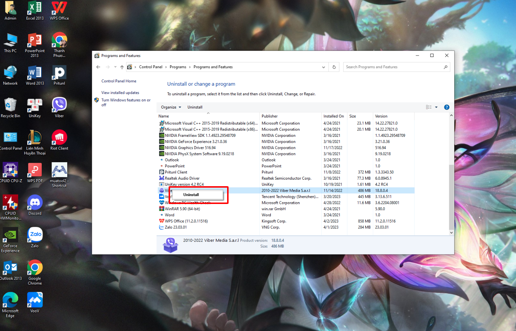
Task: Select the Recycle Bin icon
Action: (10, 108)
